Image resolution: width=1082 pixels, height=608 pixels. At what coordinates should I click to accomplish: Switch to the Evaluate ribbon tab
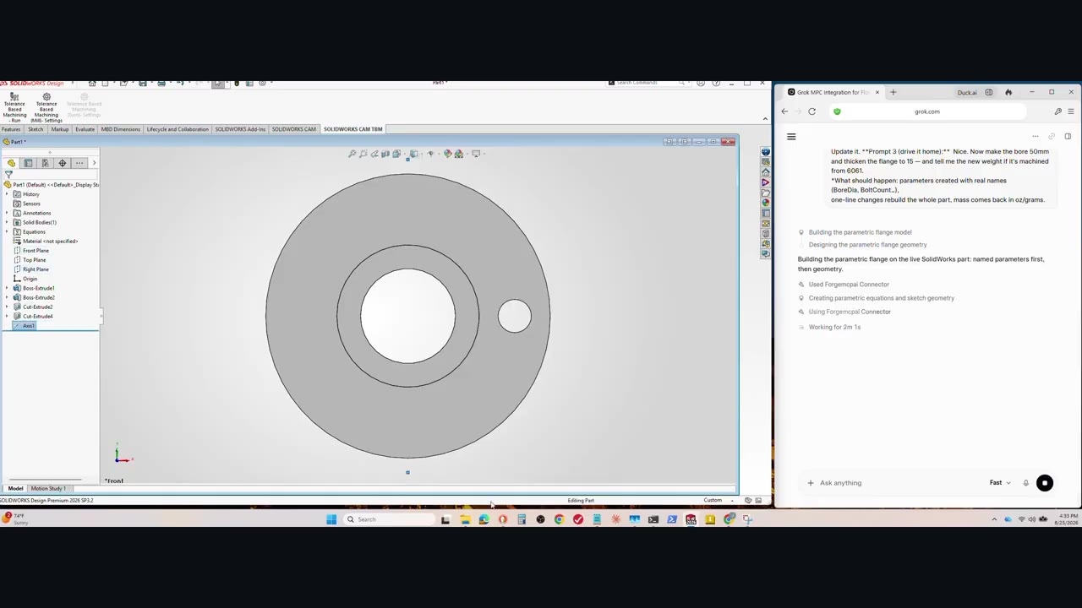tap(85, 129)
